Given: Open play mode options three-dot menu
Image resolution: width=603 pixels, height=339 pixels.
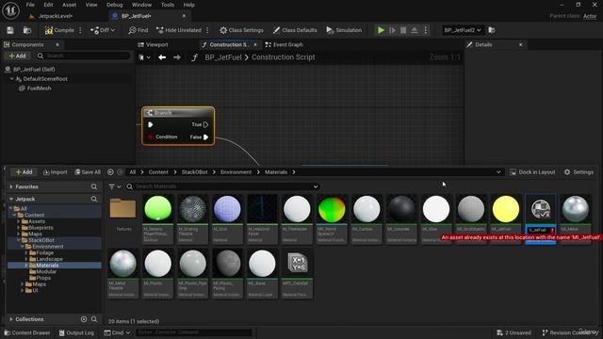Looking at the screenshot, I should click(425, 30).
